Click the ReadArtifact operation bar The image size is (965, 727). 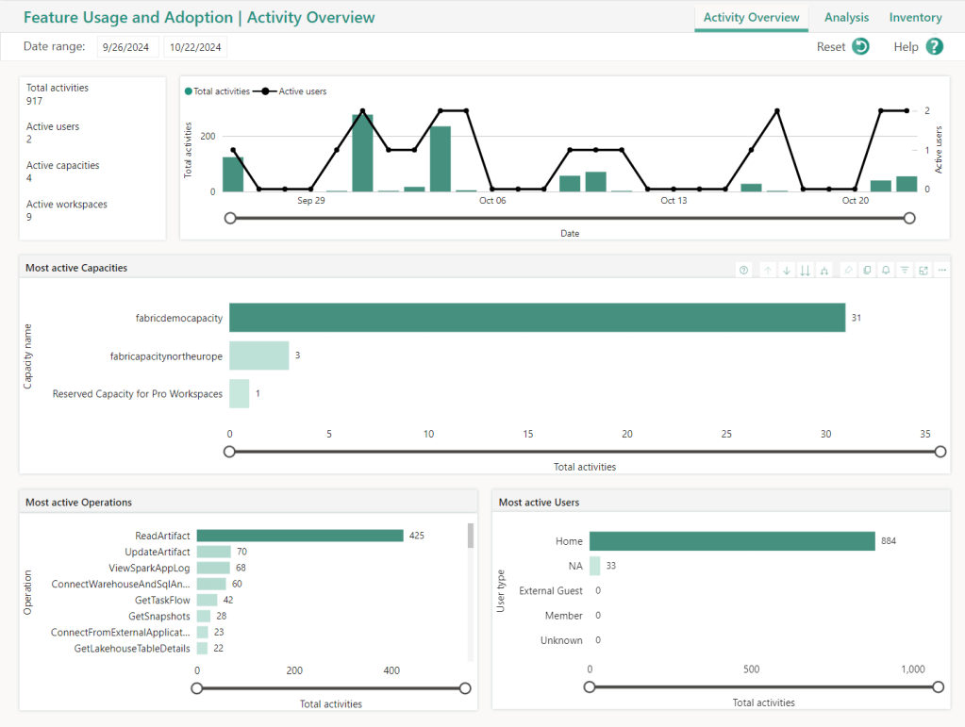tap(300, 536)
